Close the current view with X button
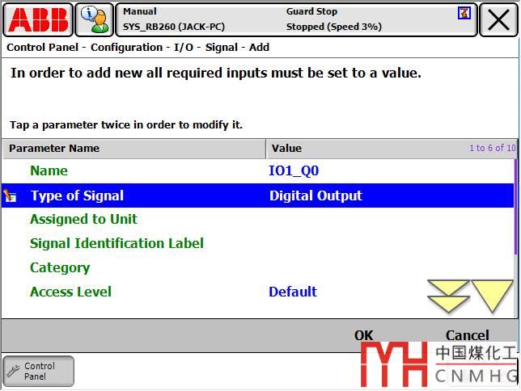Viewport: 521px width, 391px height. click(498, 20)
